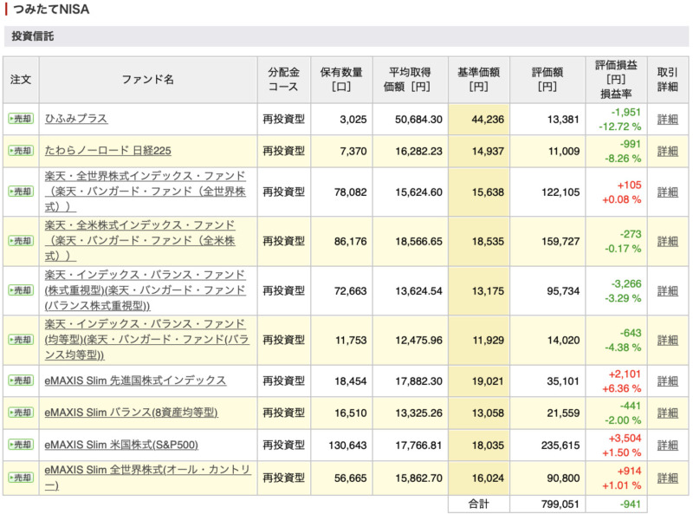Sell たわらノーロード 日経225 fund

tap(21, 151)
